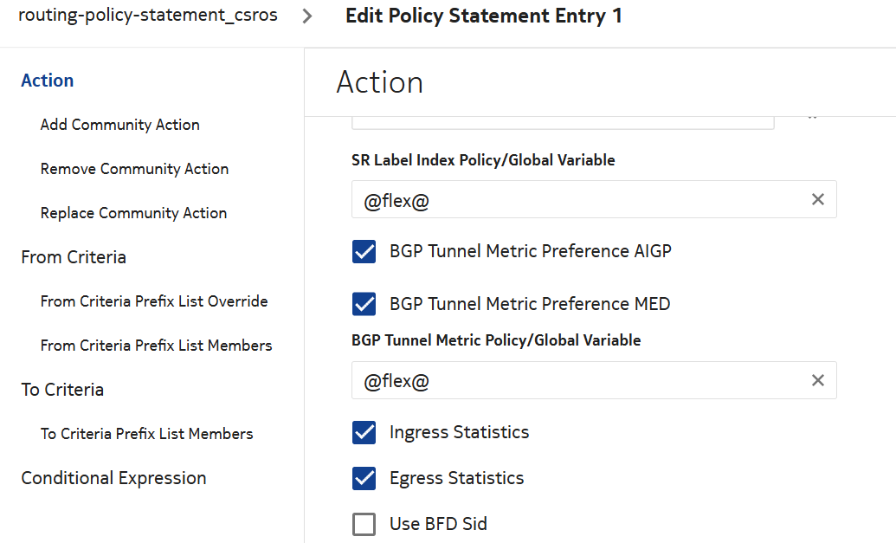Open Replace Community Action section
This screenshot has height=543, width=896.
pos(133,213)
